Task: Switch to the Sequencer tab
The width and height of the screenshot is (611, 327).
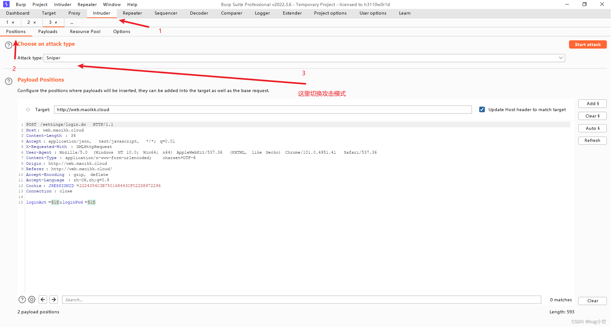Action: click(x=166, y=13)
